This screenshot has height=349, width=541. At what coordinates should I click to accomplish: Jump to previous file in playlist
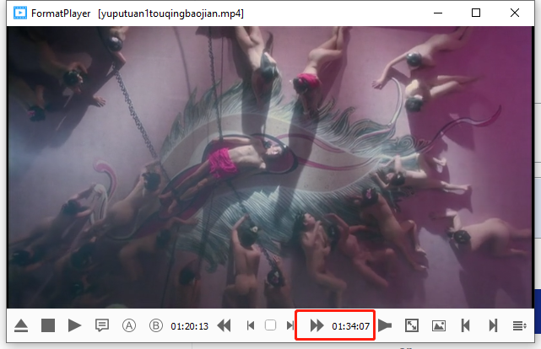(465, 325)
